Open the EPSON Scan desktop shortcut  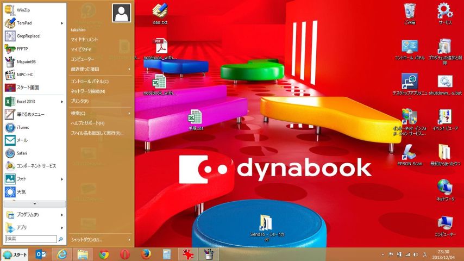coord(410,153)
